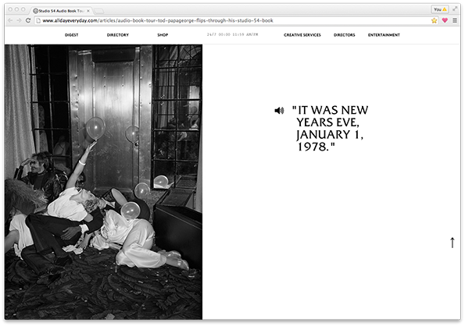Play audio via the speaker icon
The width and height of the screenshot is (465, 326).
(x=279, y=111)
